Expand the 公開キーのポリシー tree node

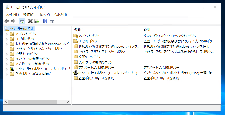click(x=6, y=54)
